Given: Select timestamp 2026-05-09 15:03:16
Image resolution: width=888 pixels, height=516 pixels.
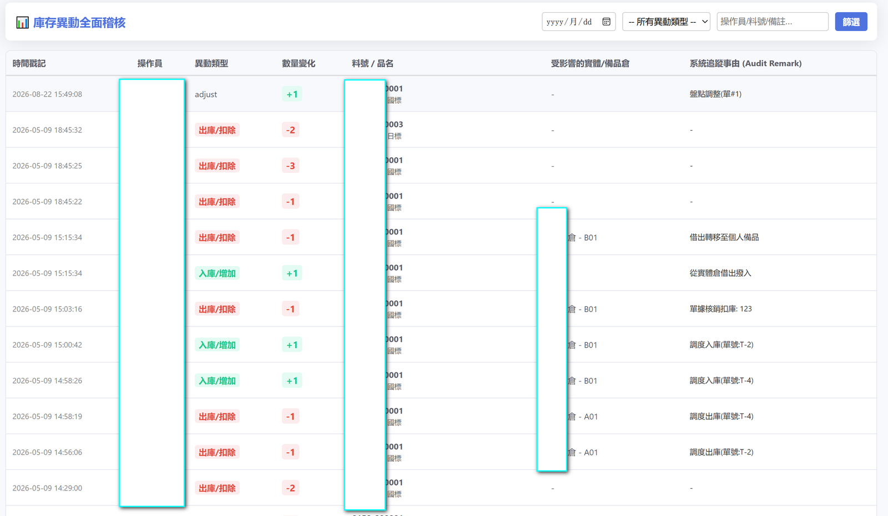Looking at the screenshot, I should point(47,309).
